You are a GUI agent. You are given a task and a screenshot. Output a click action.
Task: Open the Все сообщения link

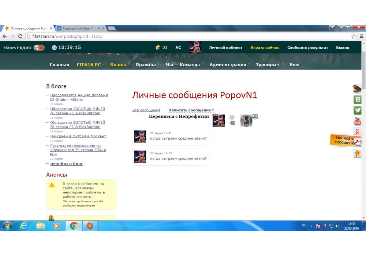coord(146,110)
